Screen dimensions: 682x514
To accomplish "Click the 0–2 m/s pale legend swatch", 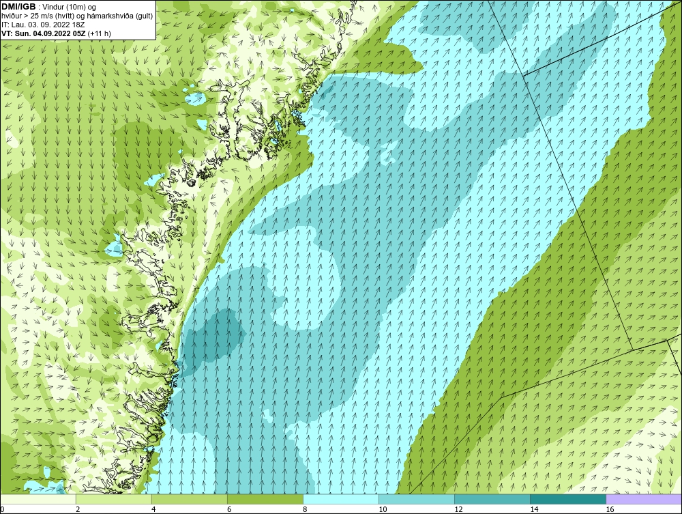I will tap(38, 499).
